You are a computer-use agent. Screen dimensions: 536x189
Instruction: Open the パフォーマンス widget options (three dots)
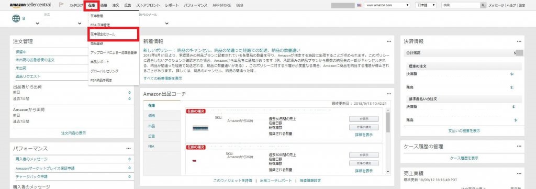(129, 148)
